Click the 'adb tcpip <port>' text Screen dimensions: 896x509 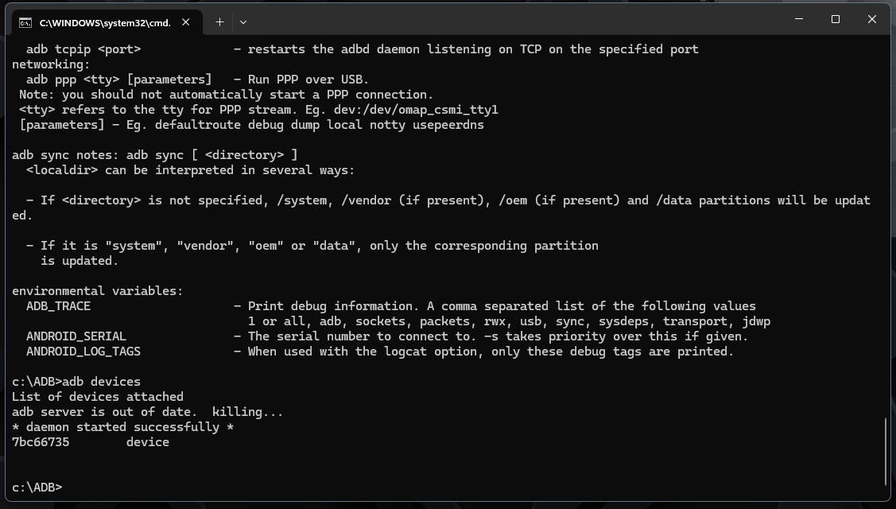pos(83,49)
